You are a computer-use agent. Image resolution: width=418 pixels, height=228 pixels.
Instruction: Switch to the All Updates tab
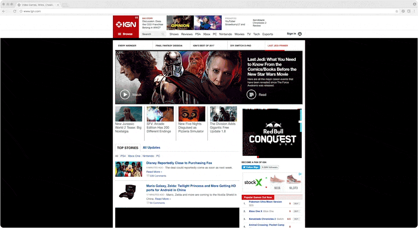point(151,147)
